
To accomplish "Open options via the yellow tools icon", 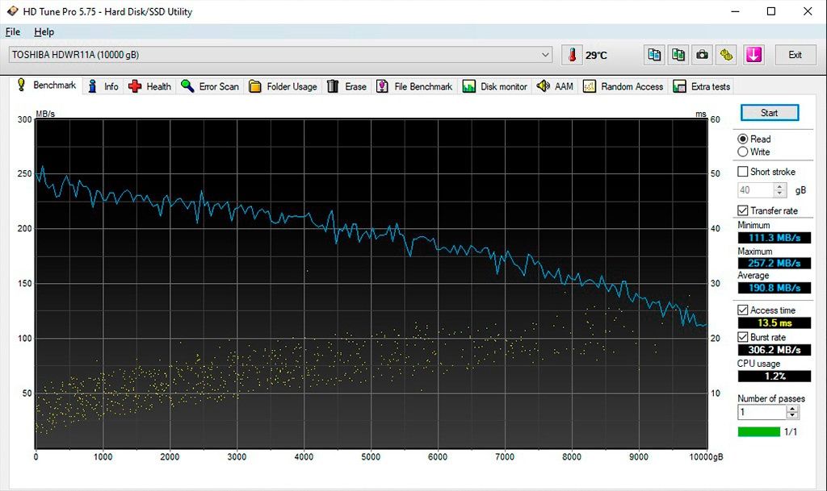I will [x=727, y=55].
